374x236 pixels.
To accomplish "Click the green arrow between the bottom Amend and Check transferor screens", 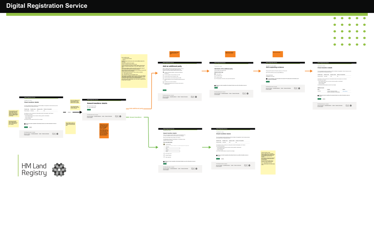I will (x=206, y=147).
